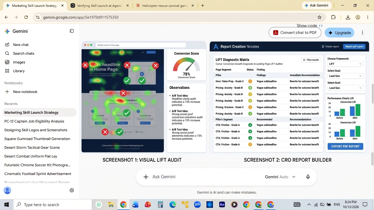
Task: Open the Chrome extensions puzzle icon
Action: point(333,17)
